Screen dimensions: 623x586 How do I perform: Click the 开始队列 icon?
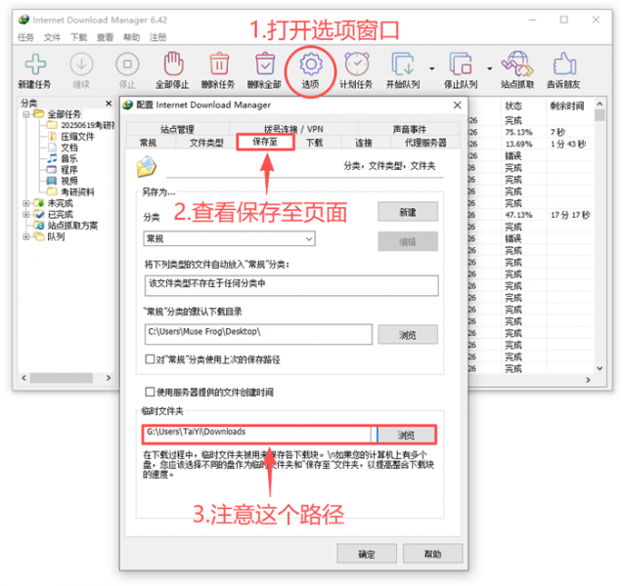coord(403,63)
